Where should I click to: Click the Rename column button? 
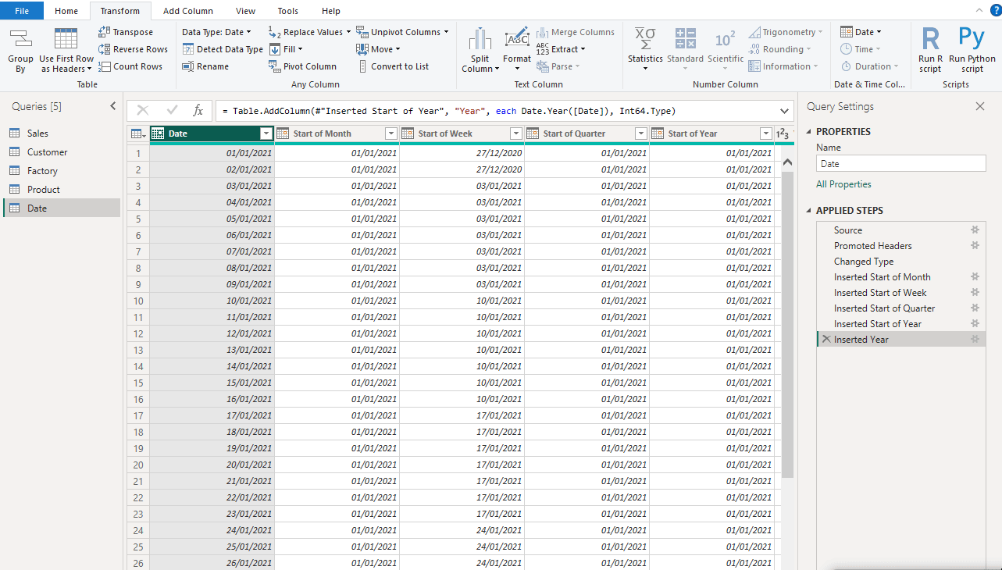pos(205,66)
